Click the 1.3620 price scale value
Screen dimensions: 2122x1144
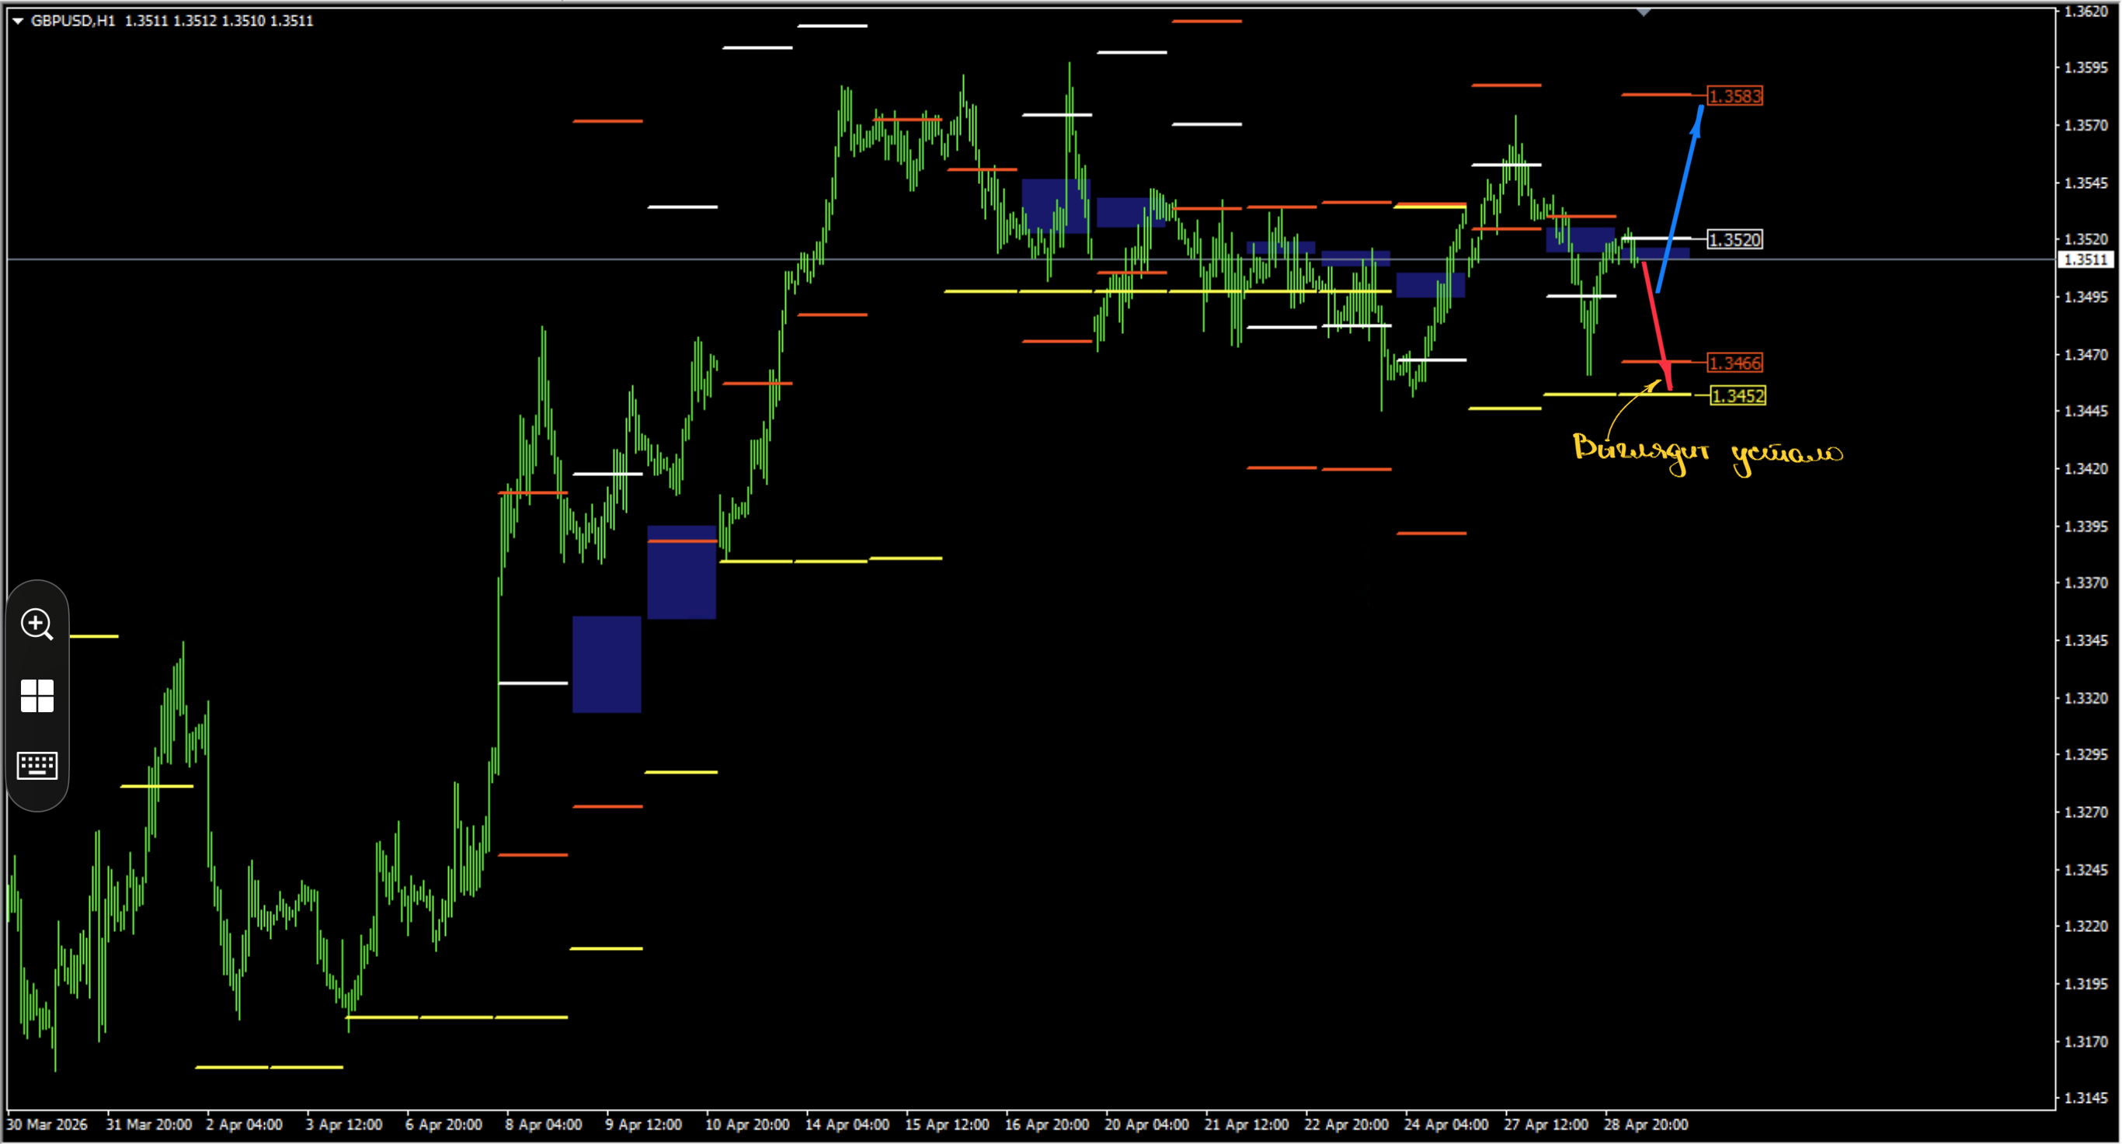(x=2085, y=12)
